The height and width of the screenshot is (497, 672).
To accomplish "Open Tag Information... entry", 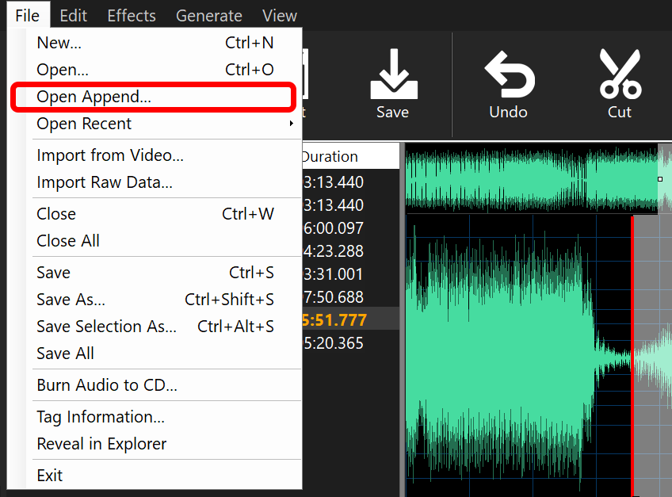I will tap(156, 417).
